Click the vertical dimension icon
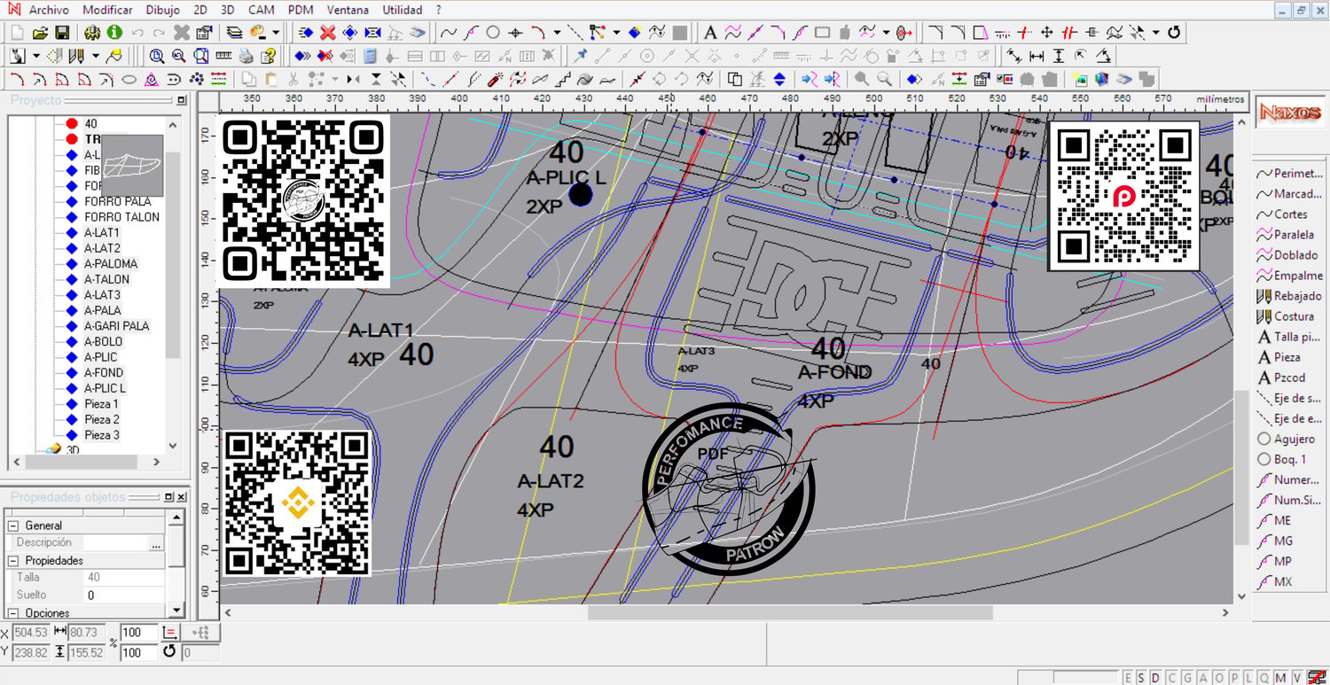Screen dimensions: 1330x685 (x=1059, y=56)
